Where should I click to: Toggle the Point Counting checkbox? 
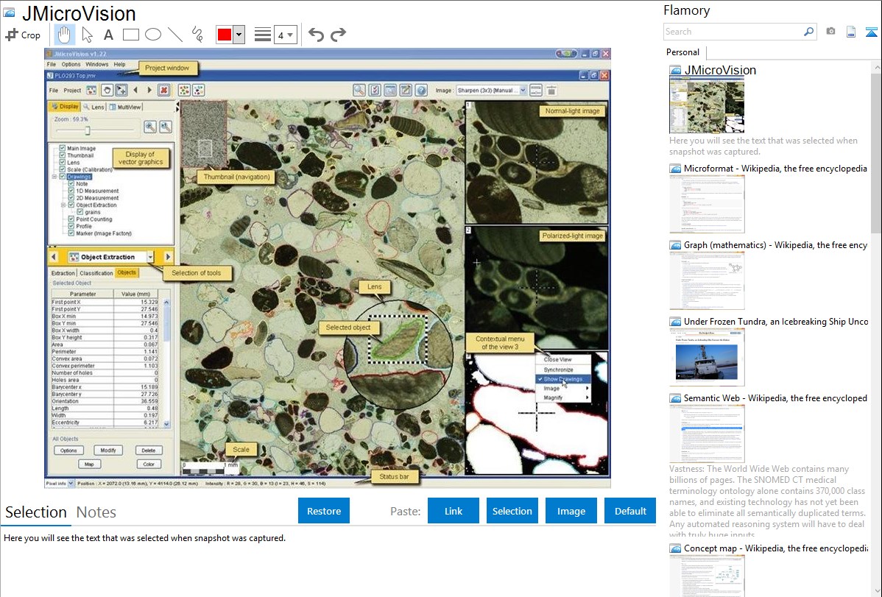(71, 219)
